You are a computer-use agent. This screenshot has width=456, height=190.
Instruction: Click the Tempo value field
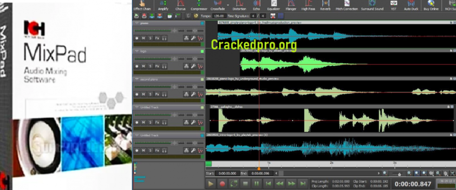click(219, 16)
